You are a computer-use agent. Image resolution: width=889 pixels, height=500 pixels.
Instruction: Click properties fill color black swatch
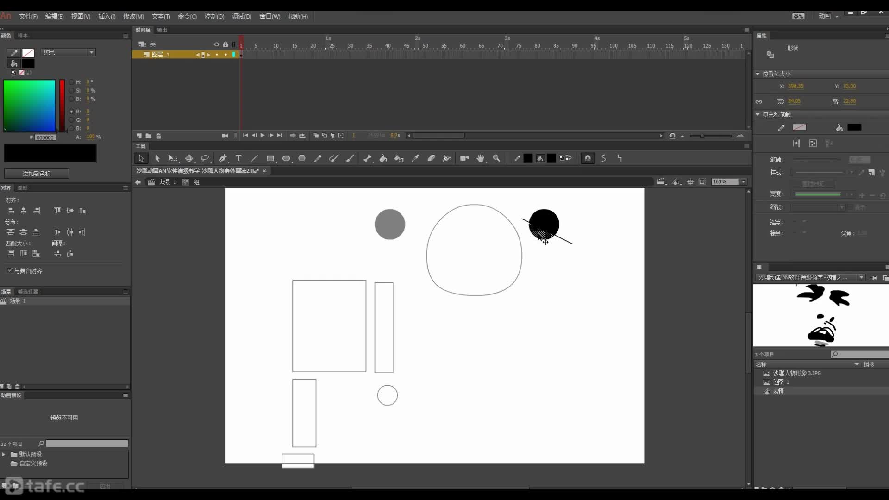(854, 127)
